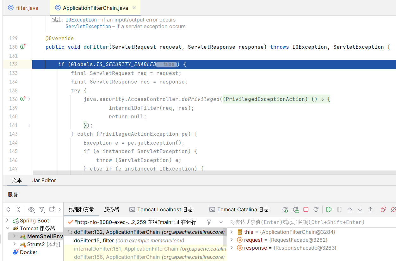Click the open in new tab icon
396x261 pixels.
coord(52,209)
